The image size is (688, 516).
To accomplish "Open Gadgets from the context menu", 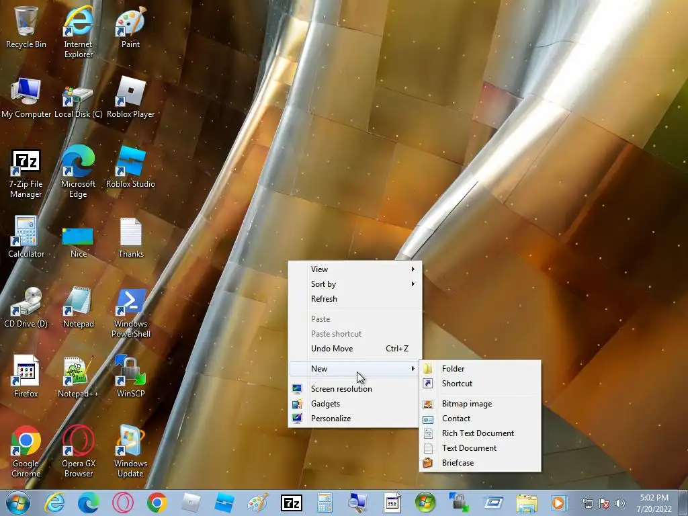I will click(x=355, y=404).
